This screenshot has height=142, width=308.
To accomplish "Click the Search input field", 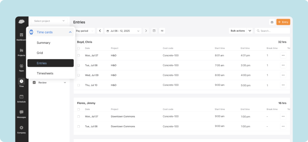I will pos(274,31).
